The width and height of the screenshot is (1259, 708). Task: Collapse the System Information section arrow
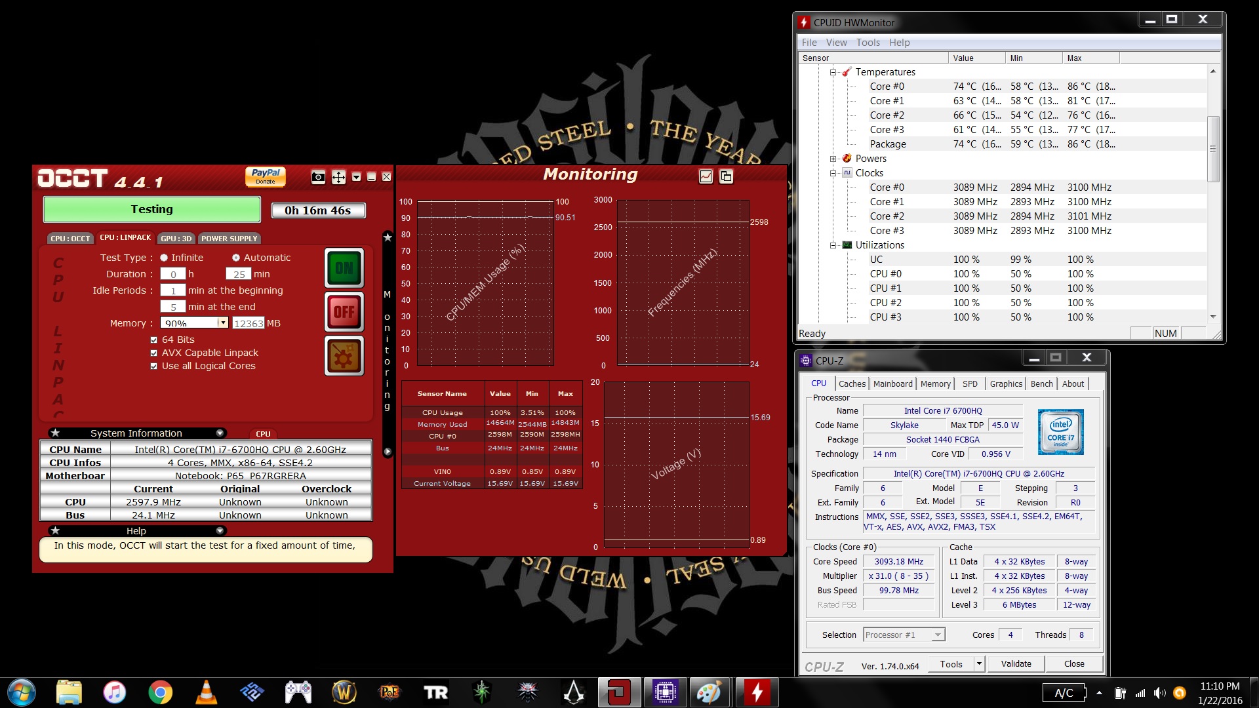pos(220,433)
